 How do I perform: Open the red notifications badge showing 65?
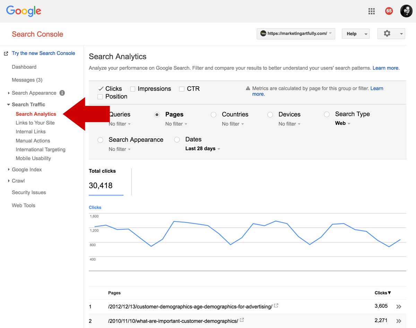pos(389,11)
